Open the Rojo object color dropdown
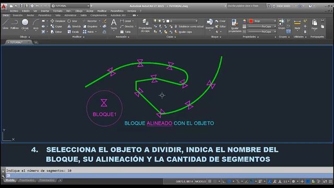 (263, 21)
